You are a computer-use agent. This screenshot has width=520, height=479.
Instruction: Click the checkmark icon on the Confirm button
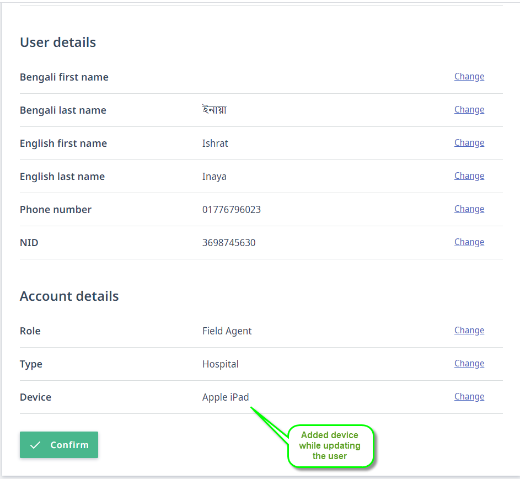35,445
